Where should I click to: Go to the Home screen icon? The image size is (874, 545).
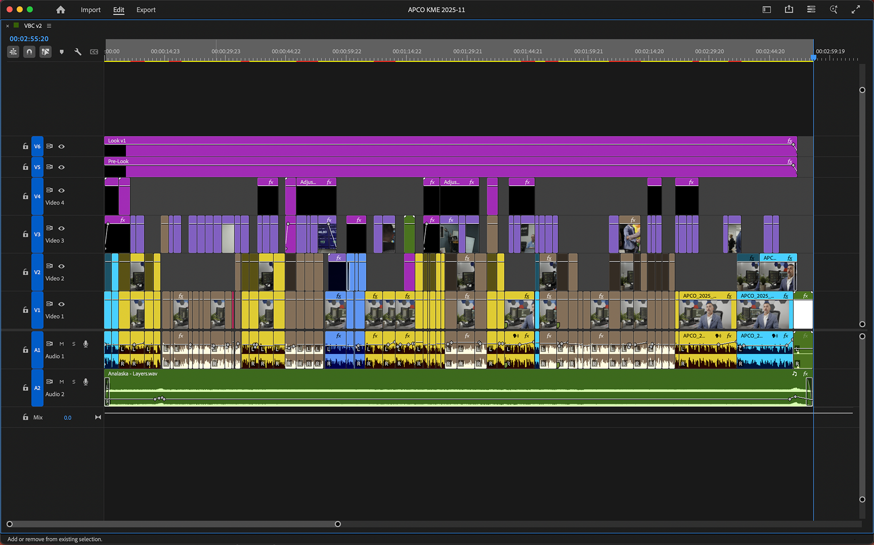coord(61,10)
